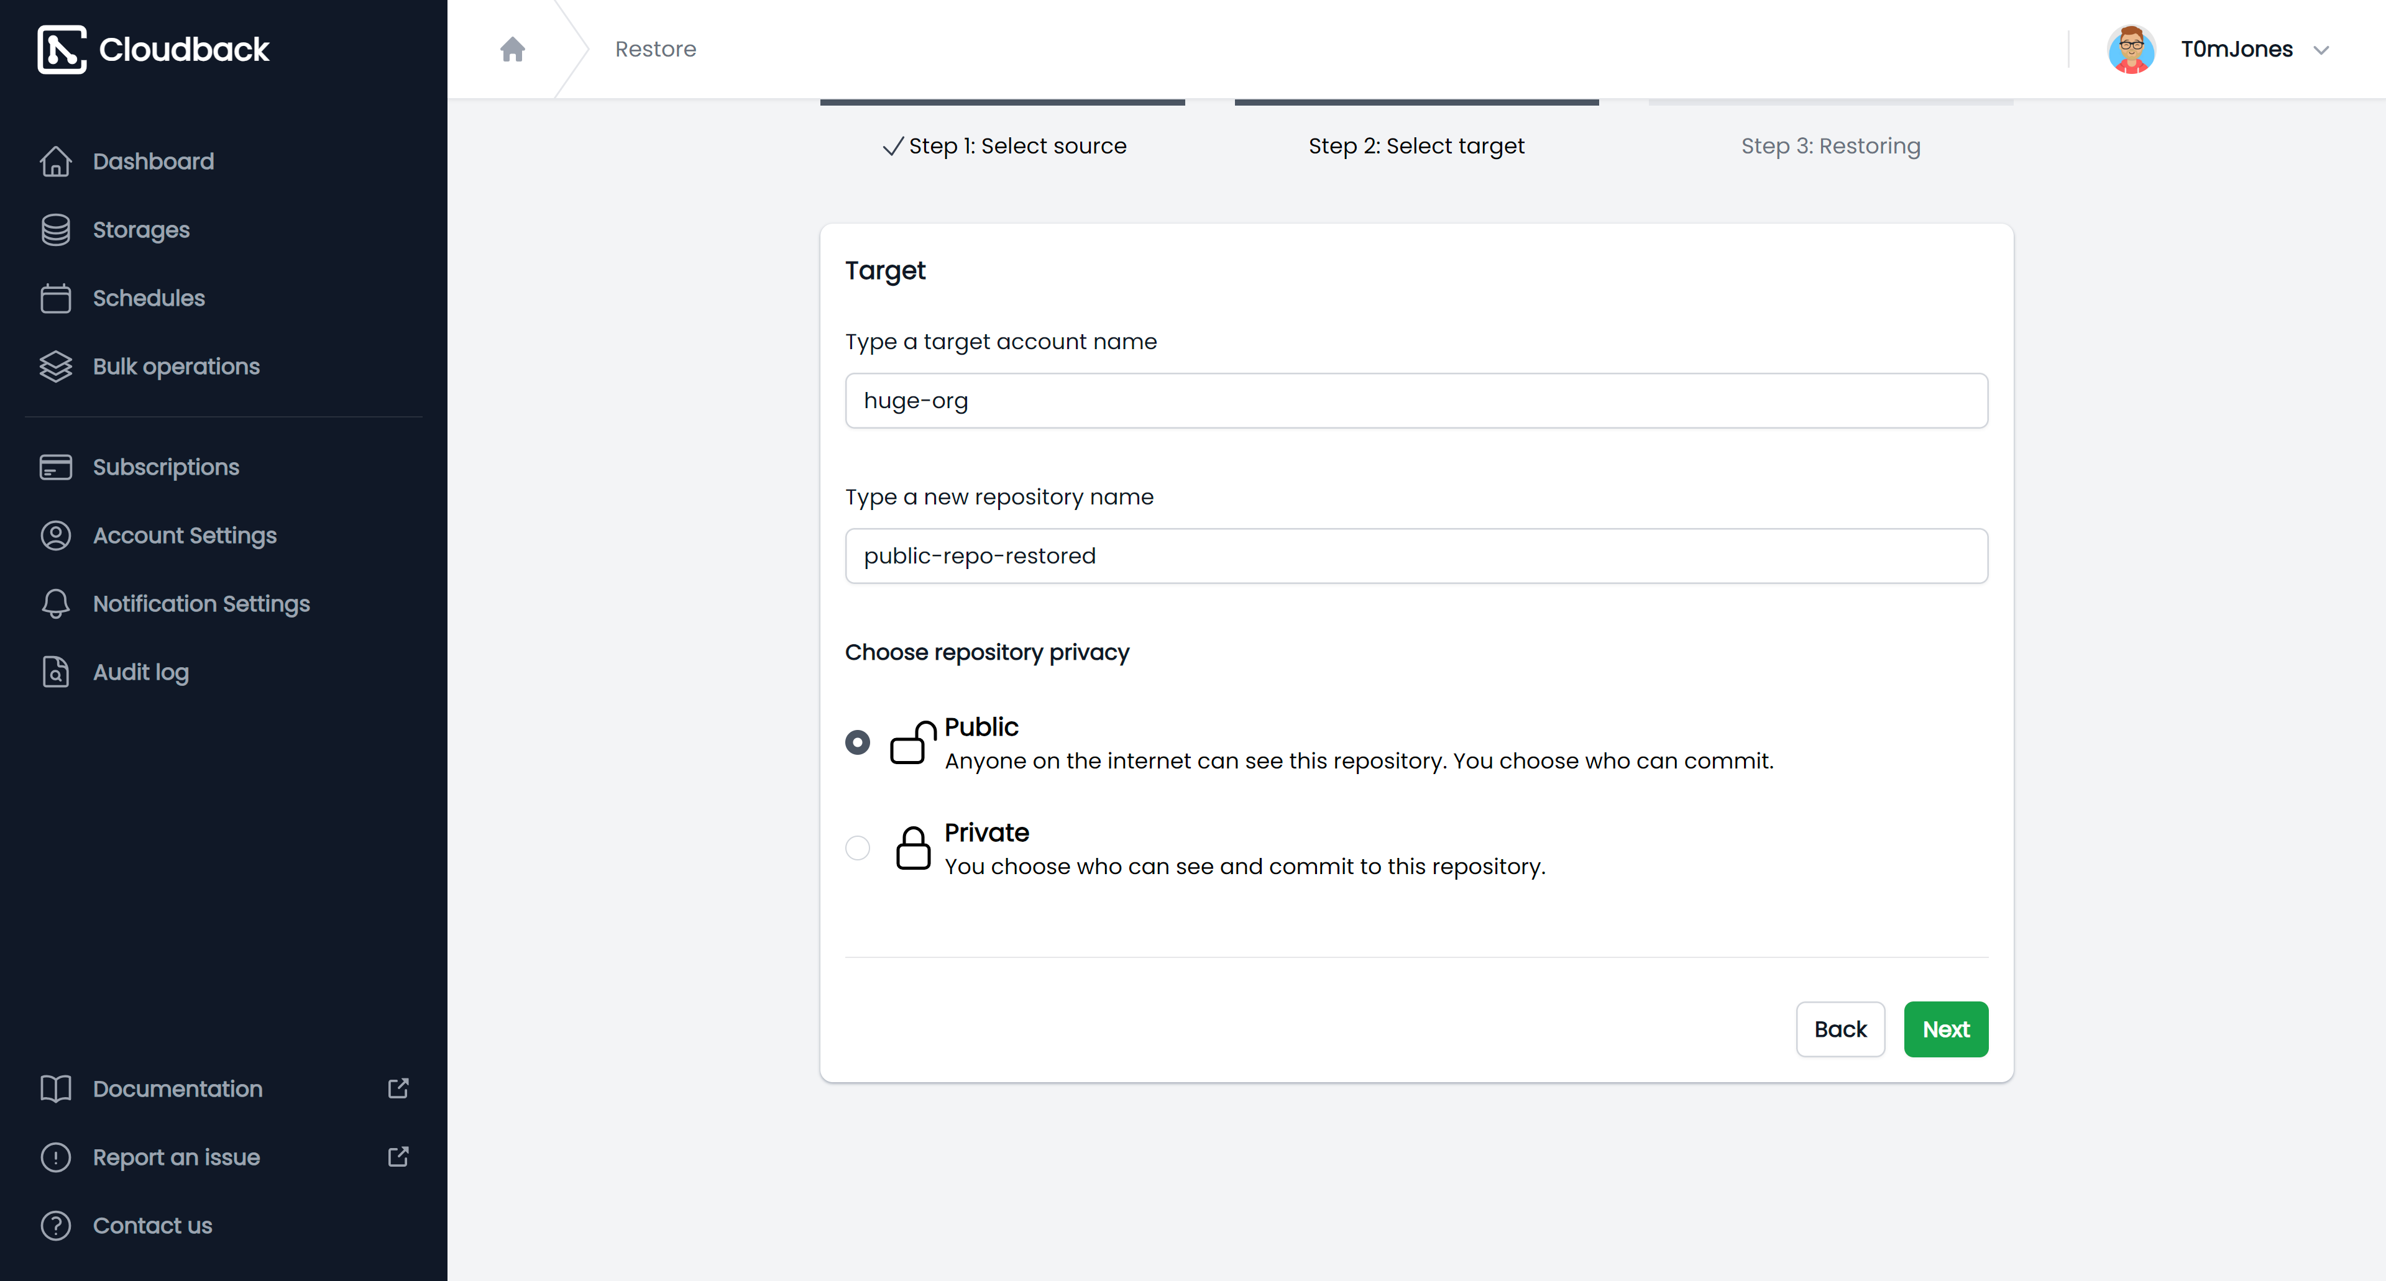Click the Audit log document icon
The image size is (2386, 1281).
click(55, 672)
